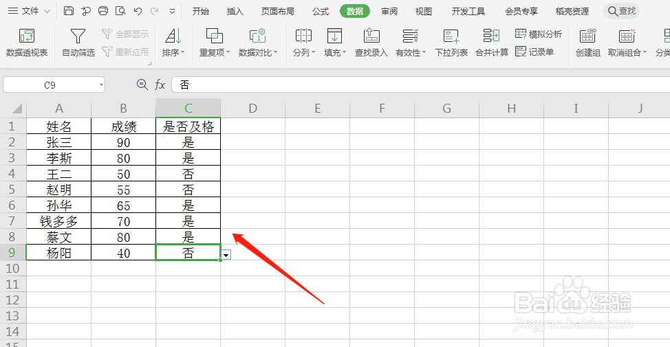Click score cell containing 55
Image resolution: width=670 pixels, height=347 pixels.
pos(124,190)
